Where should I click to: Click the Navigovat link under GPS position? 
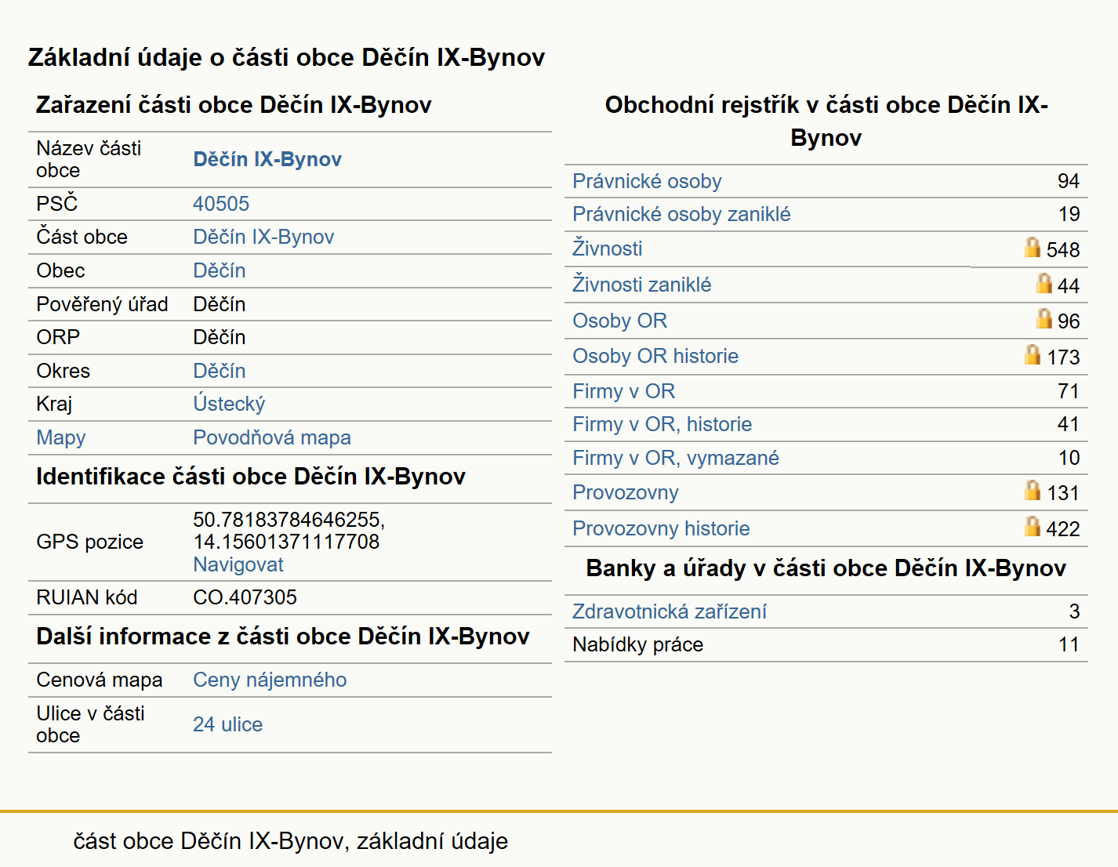(x=238, y=564)
